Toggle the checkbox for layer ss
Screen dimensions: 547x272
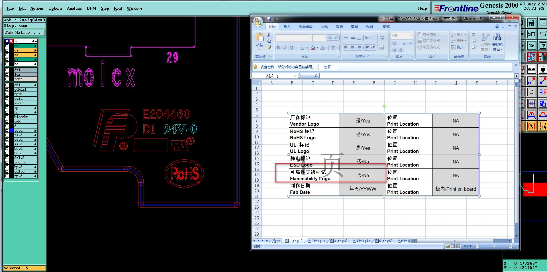click(x=7, y=55)
